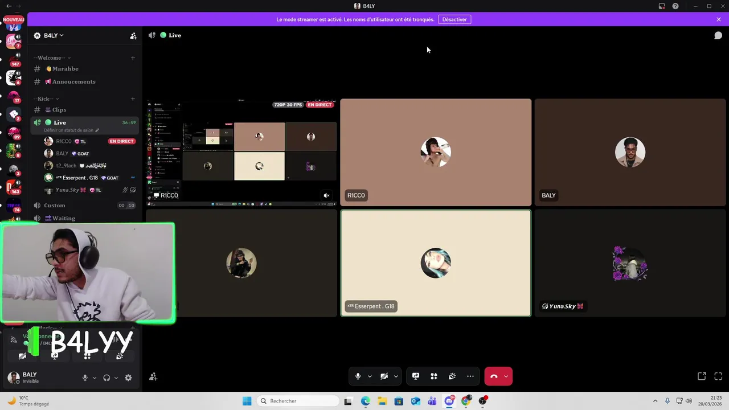Open BALY user profile avatar
This screenshot has height=410, width=729.
(13, 378)
